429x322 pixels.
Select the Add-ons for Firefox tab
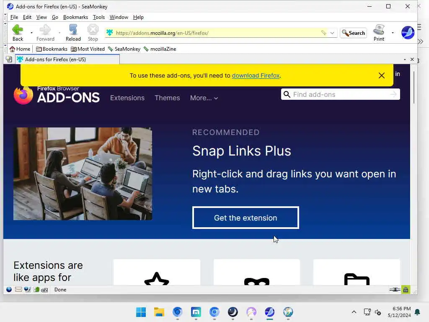coord(67,60)
